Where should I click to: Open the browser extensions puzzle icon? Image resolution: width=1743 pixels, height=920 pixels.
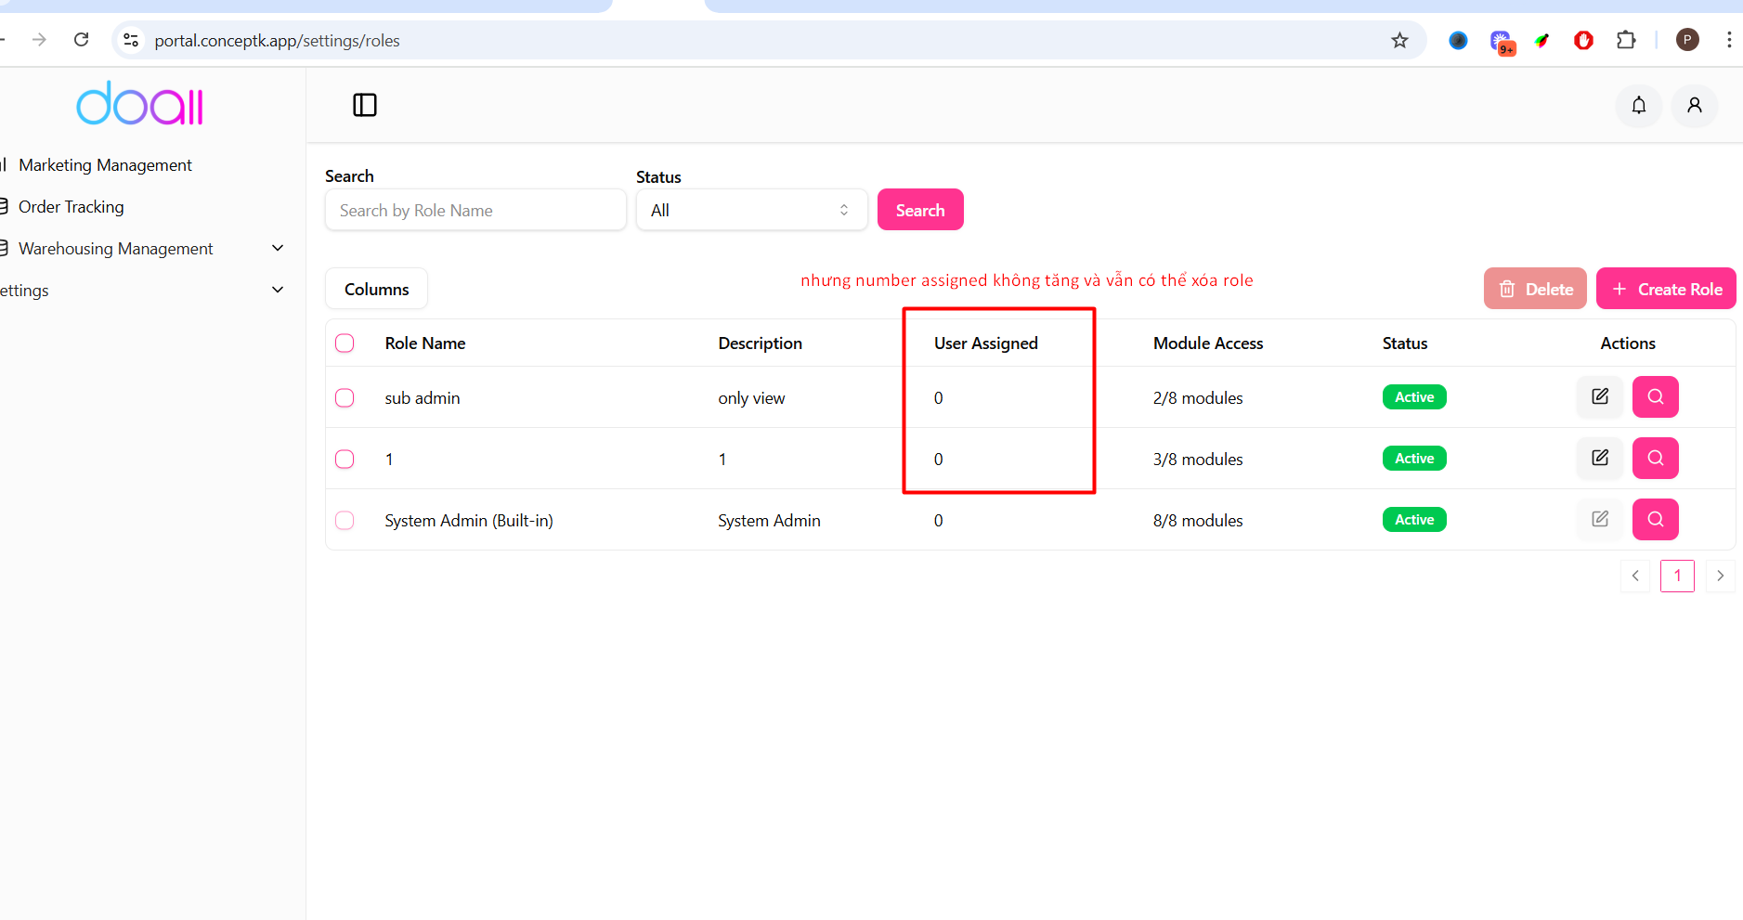[1625, 40]
